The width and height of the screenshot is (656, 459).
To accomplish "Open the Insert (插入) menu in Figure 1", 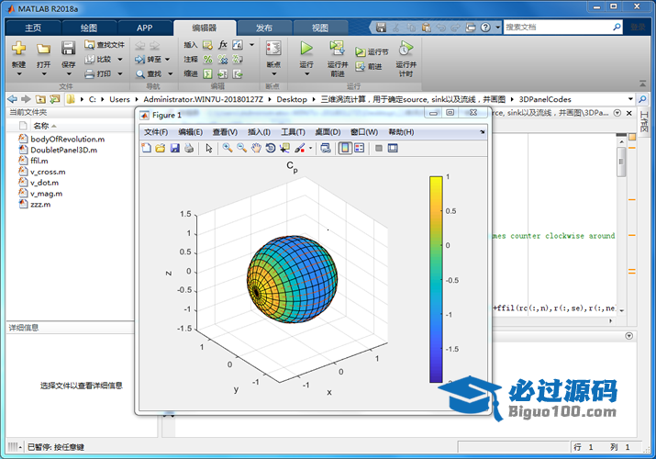I will tap(259, 132).
